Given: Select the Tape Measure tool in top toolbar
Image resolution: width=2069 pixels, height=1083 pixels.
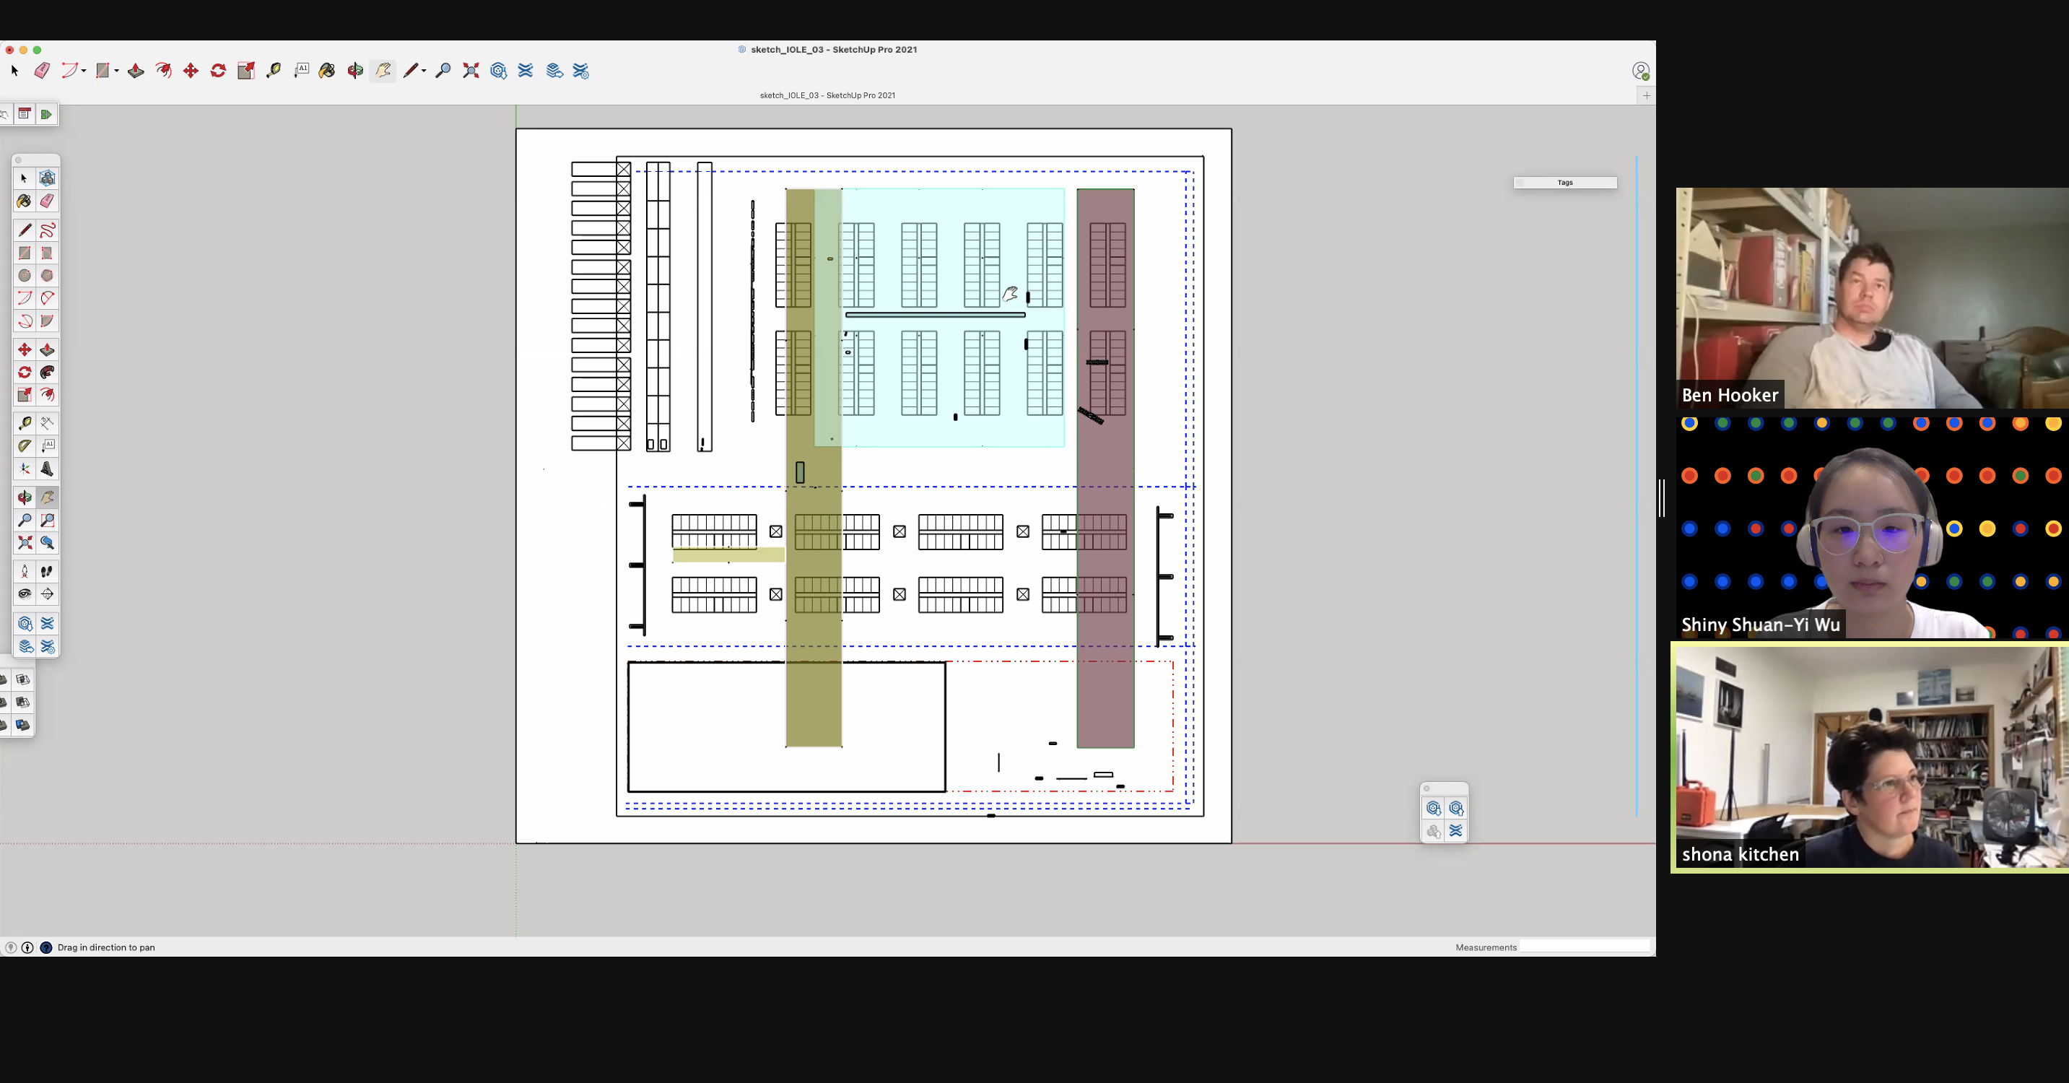Looking at the screenshot, I should coord(274,71).
